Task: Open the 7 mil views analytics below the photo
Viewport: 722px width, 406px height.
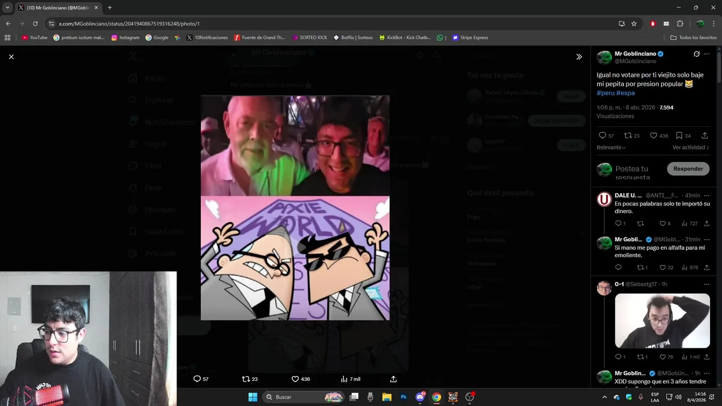Action: (350, 379)
